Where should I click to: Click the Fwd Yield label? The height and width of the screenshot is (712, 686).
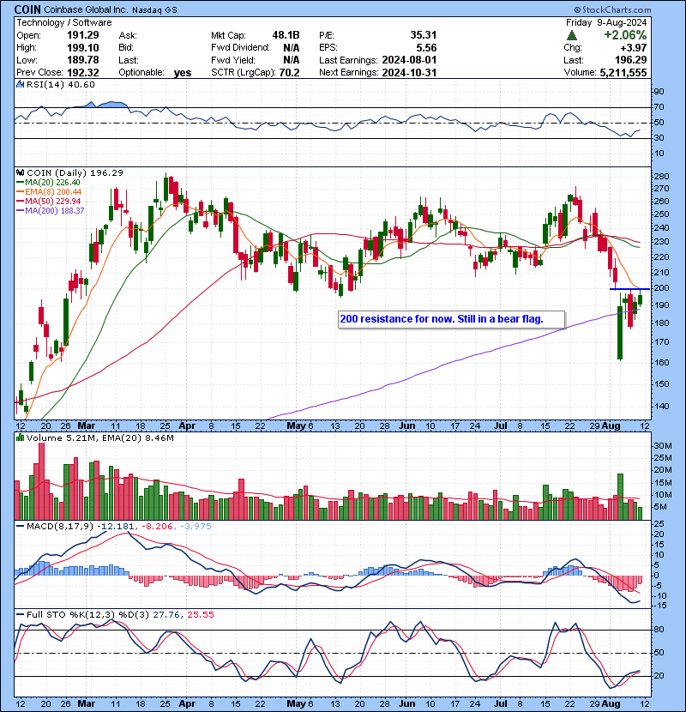click(x=233, y=60)
